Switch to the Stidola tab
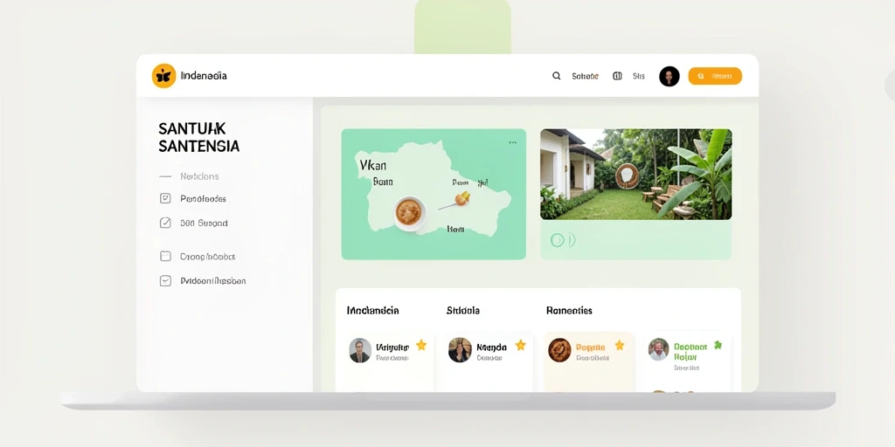Viewport: 895px width, 447px height. click(463, 311)
